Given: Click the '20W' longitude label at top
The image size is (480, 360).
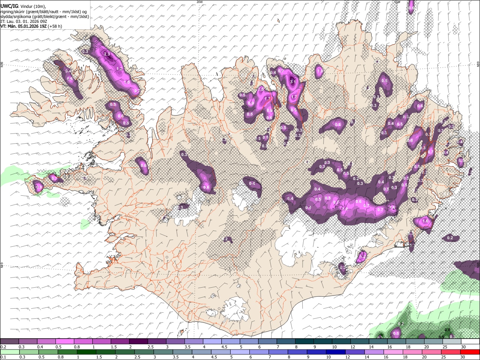Looking at the screenshot, I should click(199, 2).
